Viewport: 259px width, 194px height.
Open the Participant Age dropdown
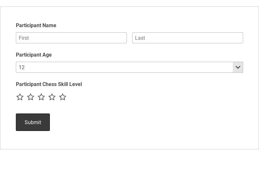[x=129, y=67]
